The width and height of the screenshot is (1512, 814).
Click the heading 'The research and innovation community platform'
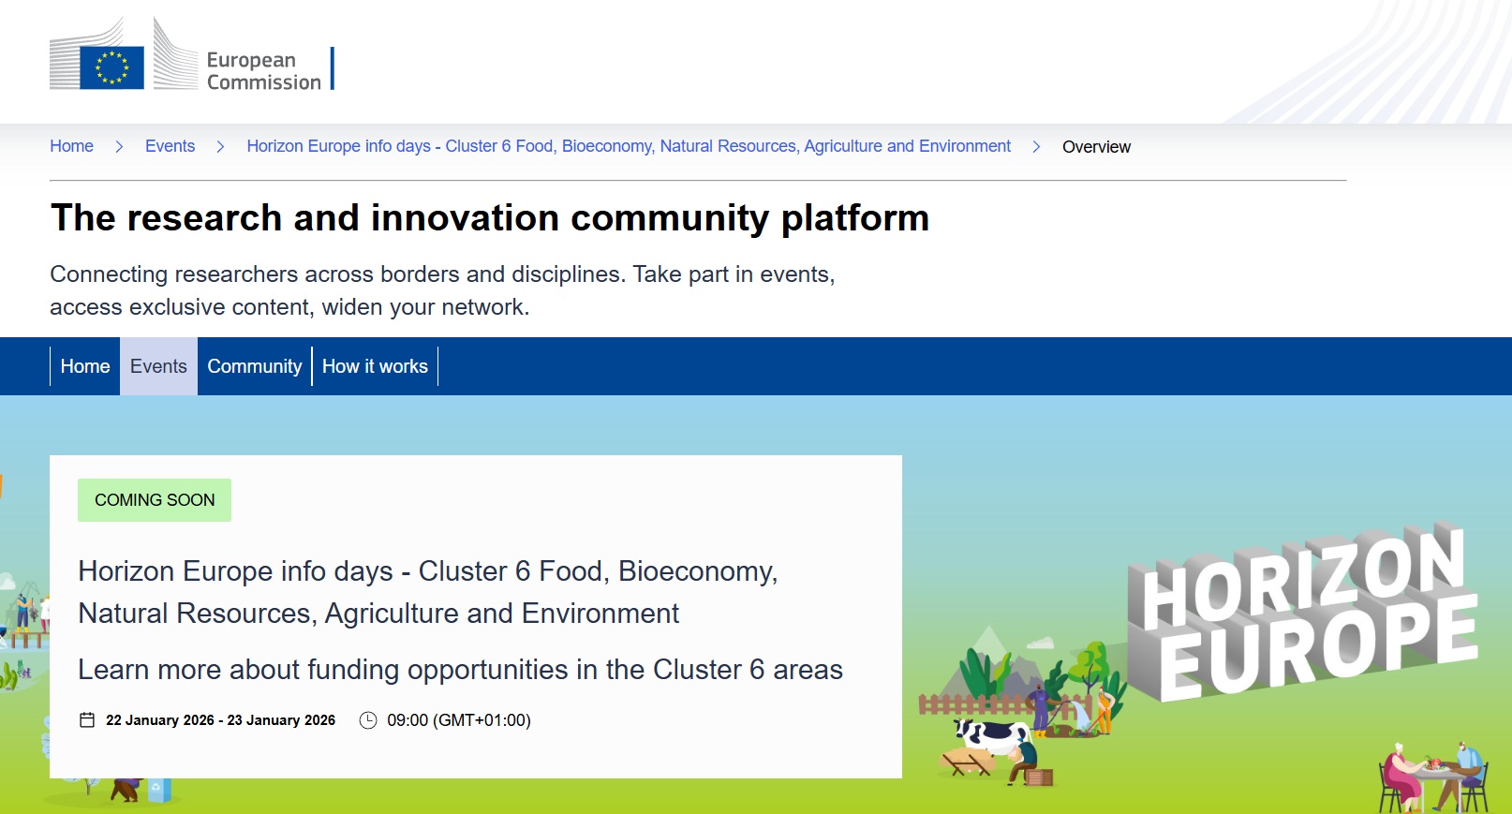pyautogui.click(x=490, y=218)
